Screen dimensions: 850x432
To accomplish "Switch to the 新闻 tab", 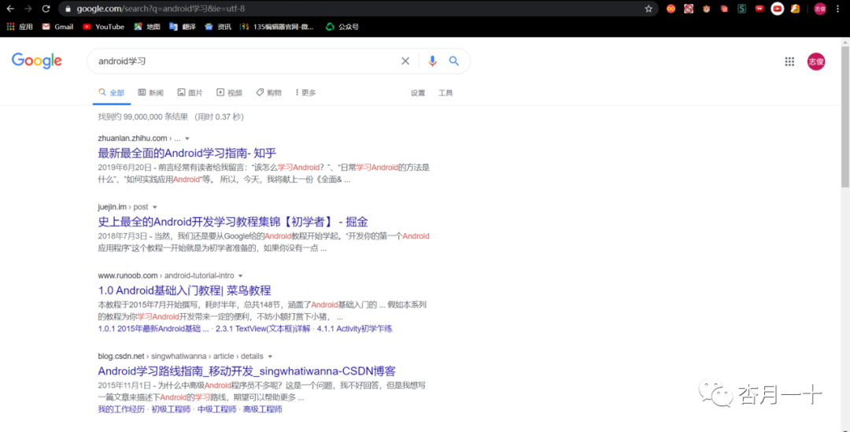I will click(x=150, y=93).
